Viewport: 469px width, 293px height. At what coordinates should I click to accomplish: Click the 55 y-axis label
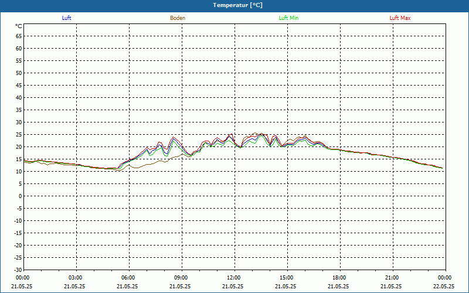pos(19,61)
